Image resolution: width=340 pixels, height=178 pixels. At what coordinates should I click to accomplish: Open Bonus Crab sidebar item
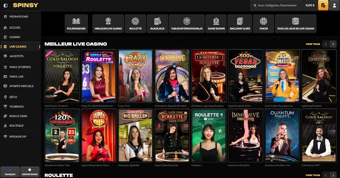[20, 116]
